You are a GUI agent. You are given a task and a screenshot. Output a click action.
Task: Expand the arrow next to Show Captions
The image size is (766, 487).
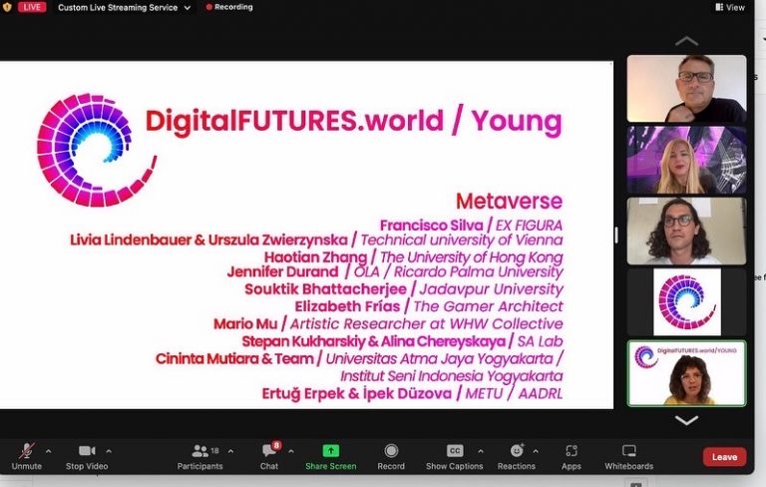pyautogui.click(x=481, y=451)
